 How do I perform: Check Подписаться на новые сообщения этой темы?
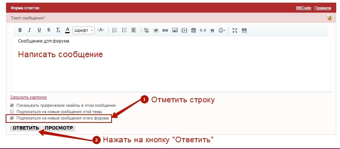(x=12, y=112)
